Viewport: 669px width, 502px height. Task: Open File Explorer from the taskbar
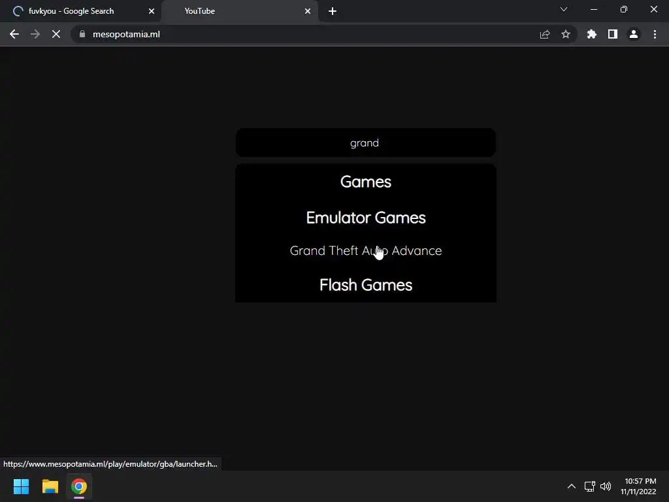point(50,486)
